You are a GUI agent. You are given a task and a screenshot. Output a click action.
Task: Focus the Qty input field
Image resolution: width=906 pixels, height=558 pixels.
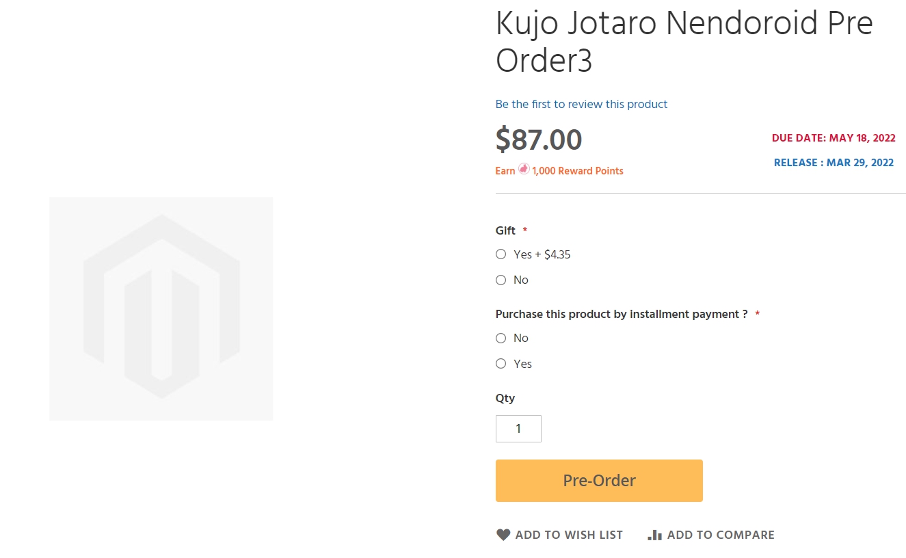click(518, 429)
